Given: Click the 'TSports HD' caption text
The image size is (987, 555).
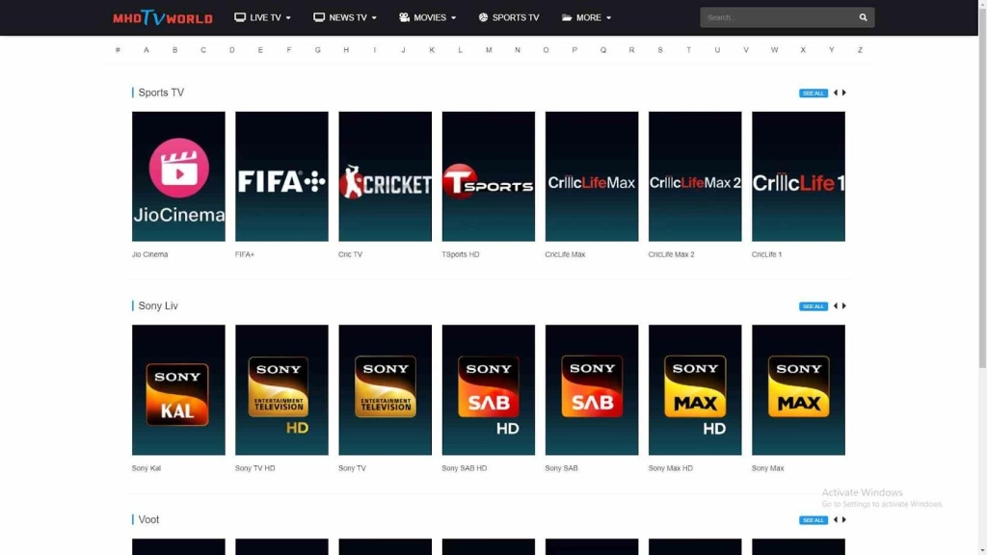Looking at the screenshot, I should [x=460, y=254].
